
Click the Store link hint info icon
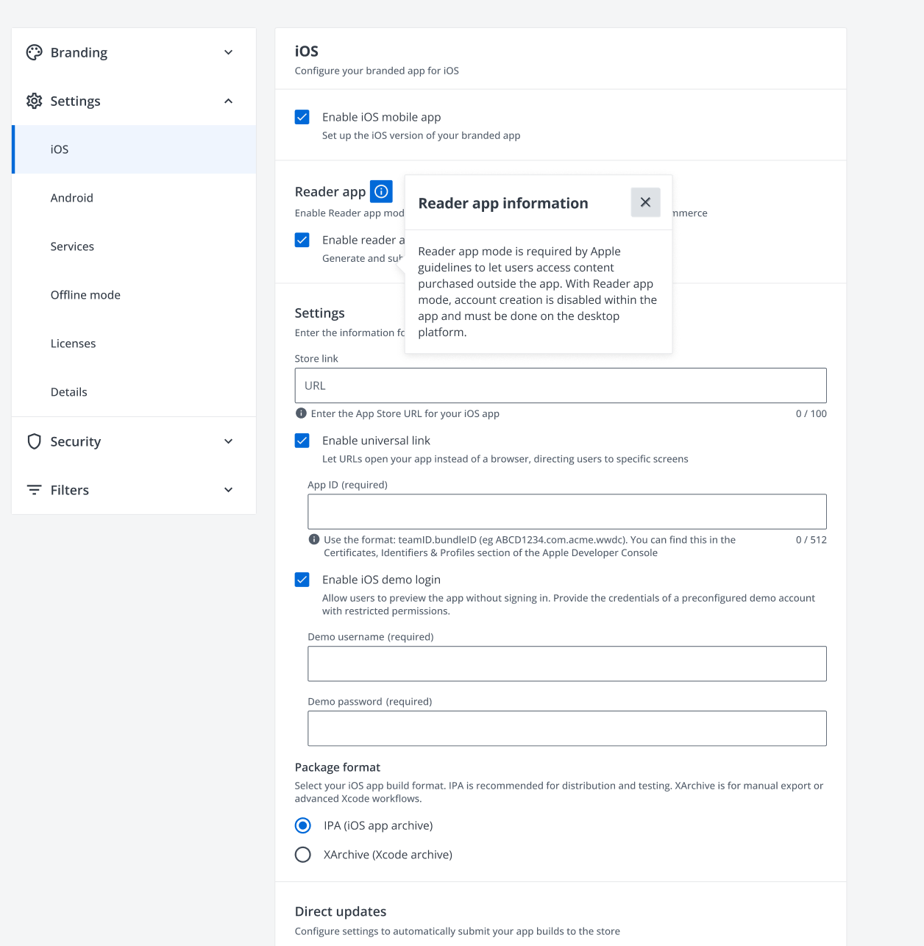[x=301, y=413]
